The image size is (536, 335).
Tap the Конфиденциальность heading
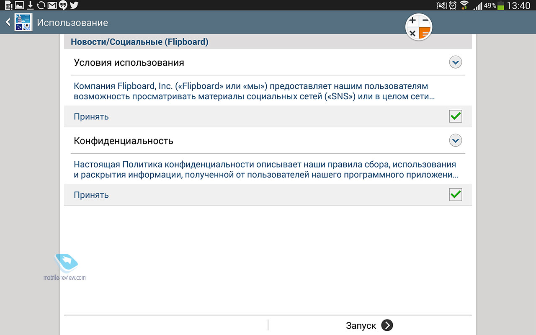(124, 141)
